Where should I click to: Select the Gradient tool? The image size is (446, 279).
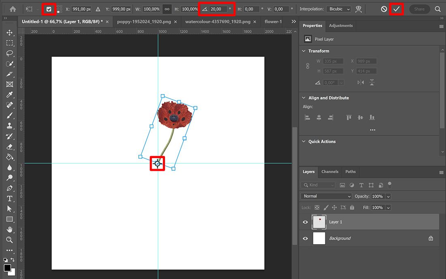pyautogui.click(x=9, y=157)
